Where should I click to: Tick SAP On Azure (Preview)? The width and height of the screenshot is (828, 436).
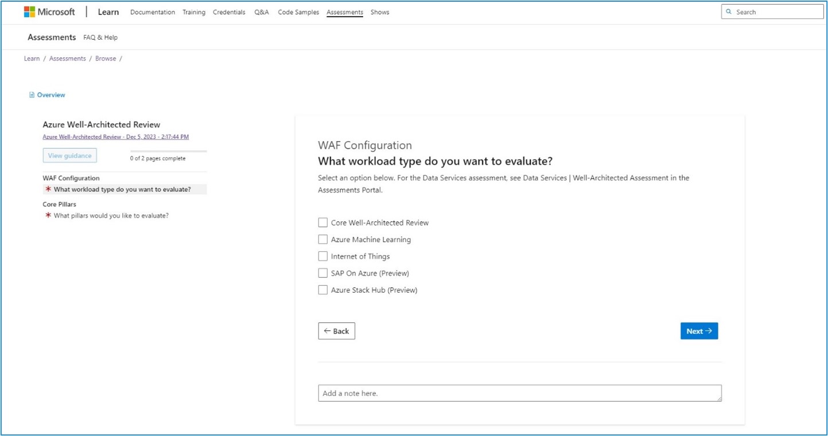pyautogui.click(x=322, y=273)
